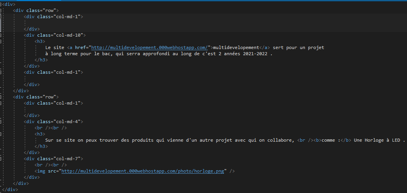The width and height of the screenshot is (407, 193).
Task: Collapse the outermost div fold marker
Action: (0, 4)
